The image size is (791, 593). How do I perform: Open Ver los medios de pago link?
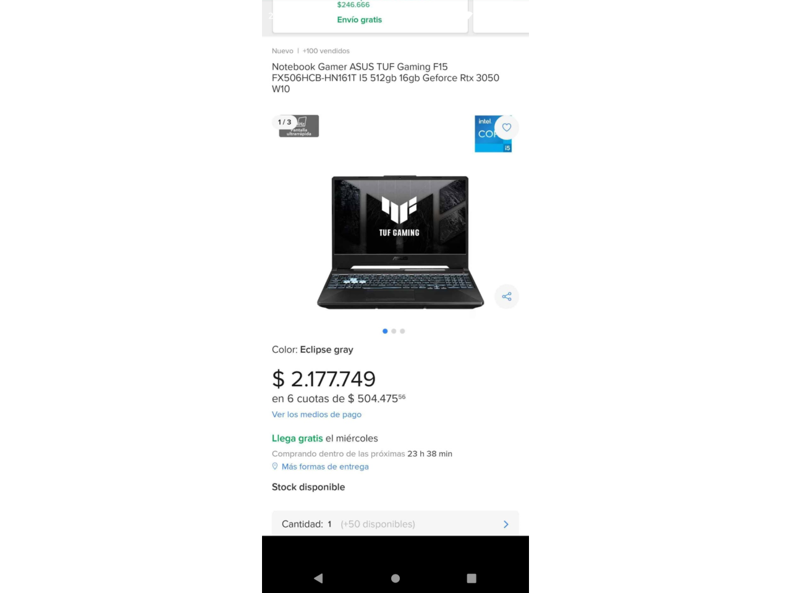tap(316, 414)
